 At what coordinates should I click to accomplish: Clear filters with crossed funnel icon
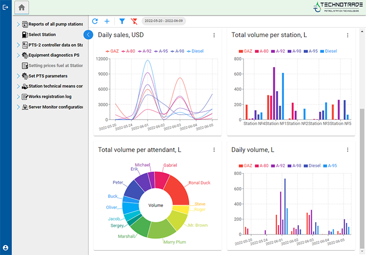click(134, 21)
